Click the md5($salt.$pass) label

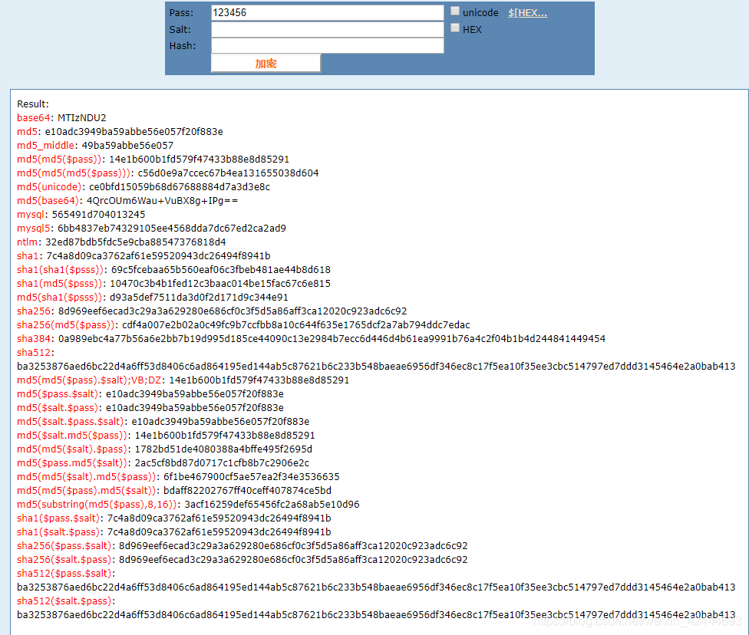(x=58, y=409)
